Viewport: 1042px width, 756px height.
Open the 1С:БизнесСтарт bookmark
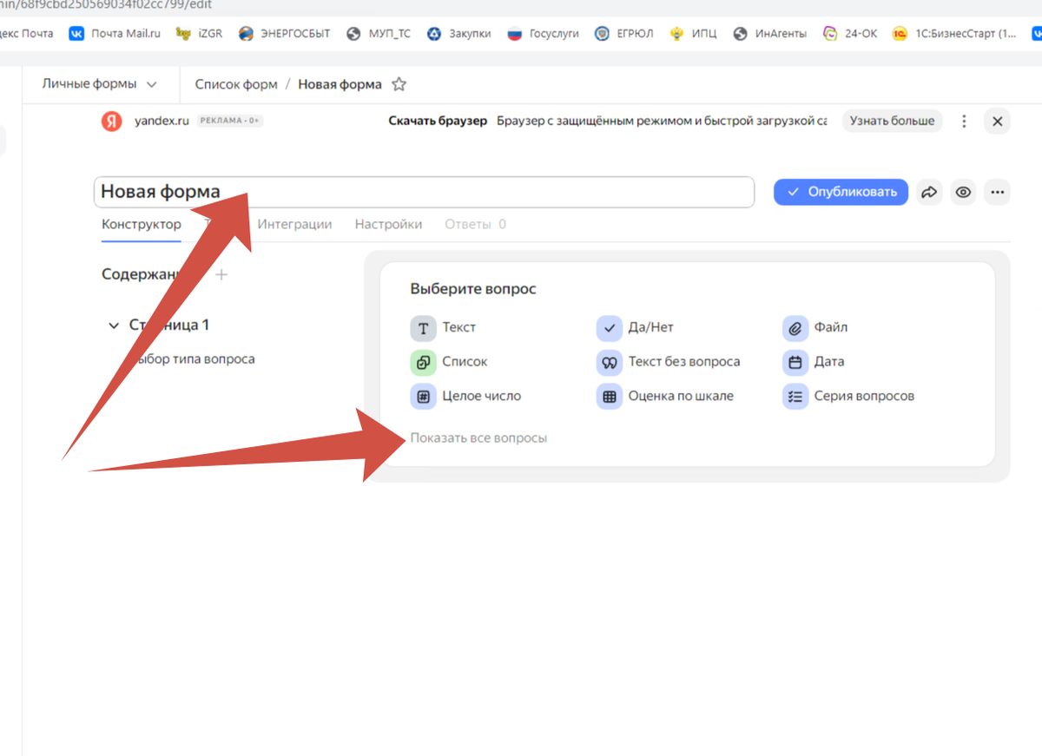[954, 34]
